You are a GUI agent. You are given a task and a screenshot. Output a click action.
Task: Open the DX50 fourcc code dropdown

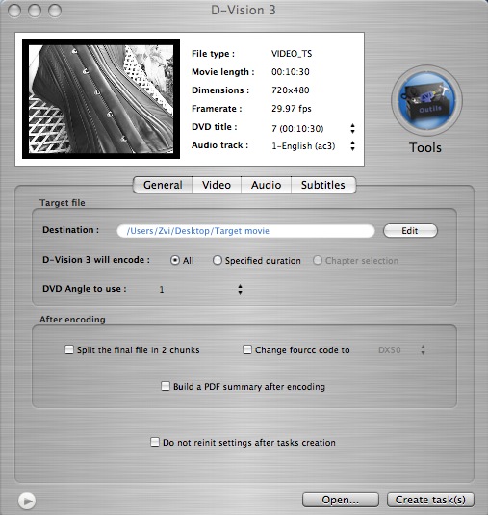point(401,350)
